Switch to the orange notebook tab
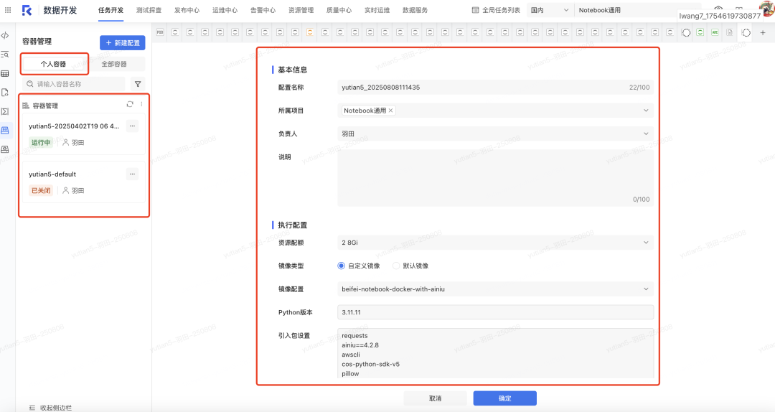 point(310,32)
